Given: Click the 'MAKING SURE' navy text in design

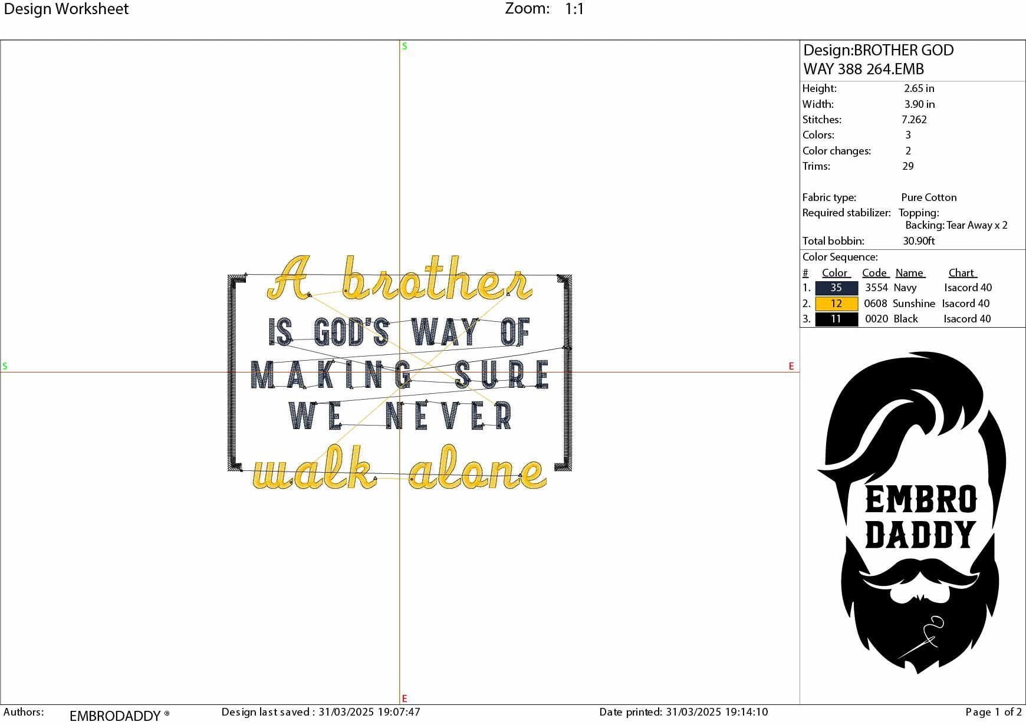Looking at the screenshot, I should 400,375.
